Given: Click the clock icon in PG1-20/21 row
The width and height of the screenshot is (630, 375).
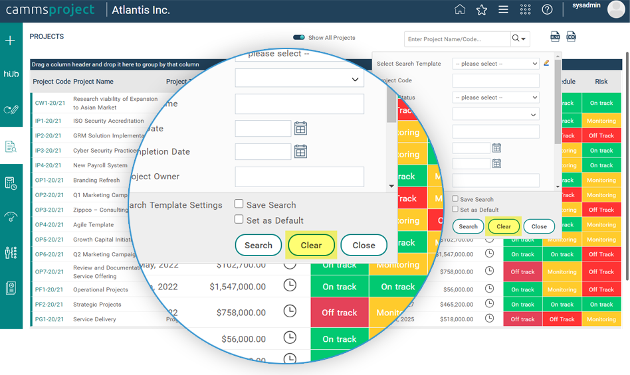Looking at the screenshot, I should pos(489,318).
